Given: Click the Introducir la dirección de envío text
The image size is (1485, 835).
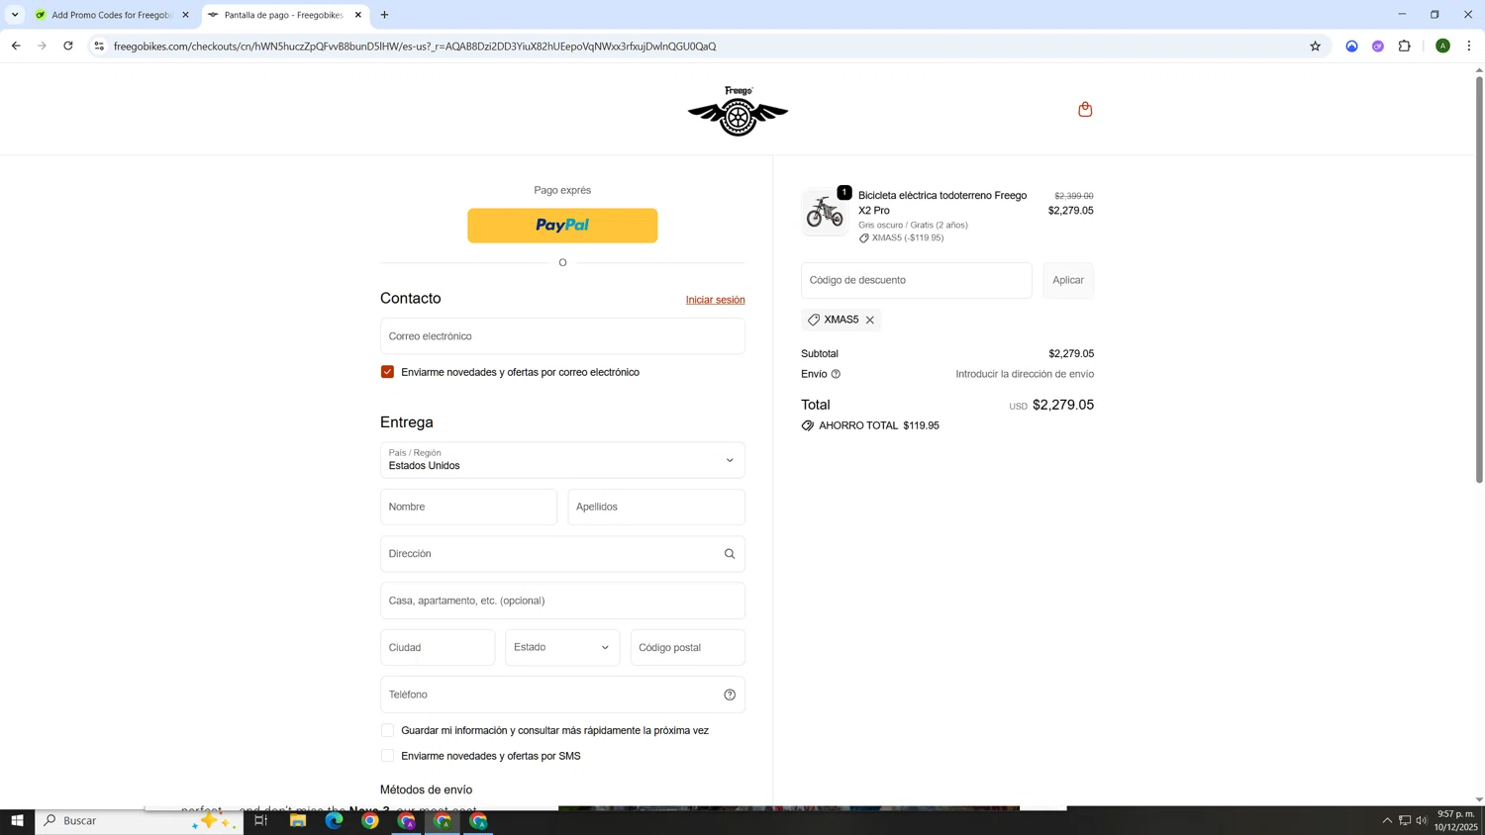Looking at the screenshot, I should 1025,374.
